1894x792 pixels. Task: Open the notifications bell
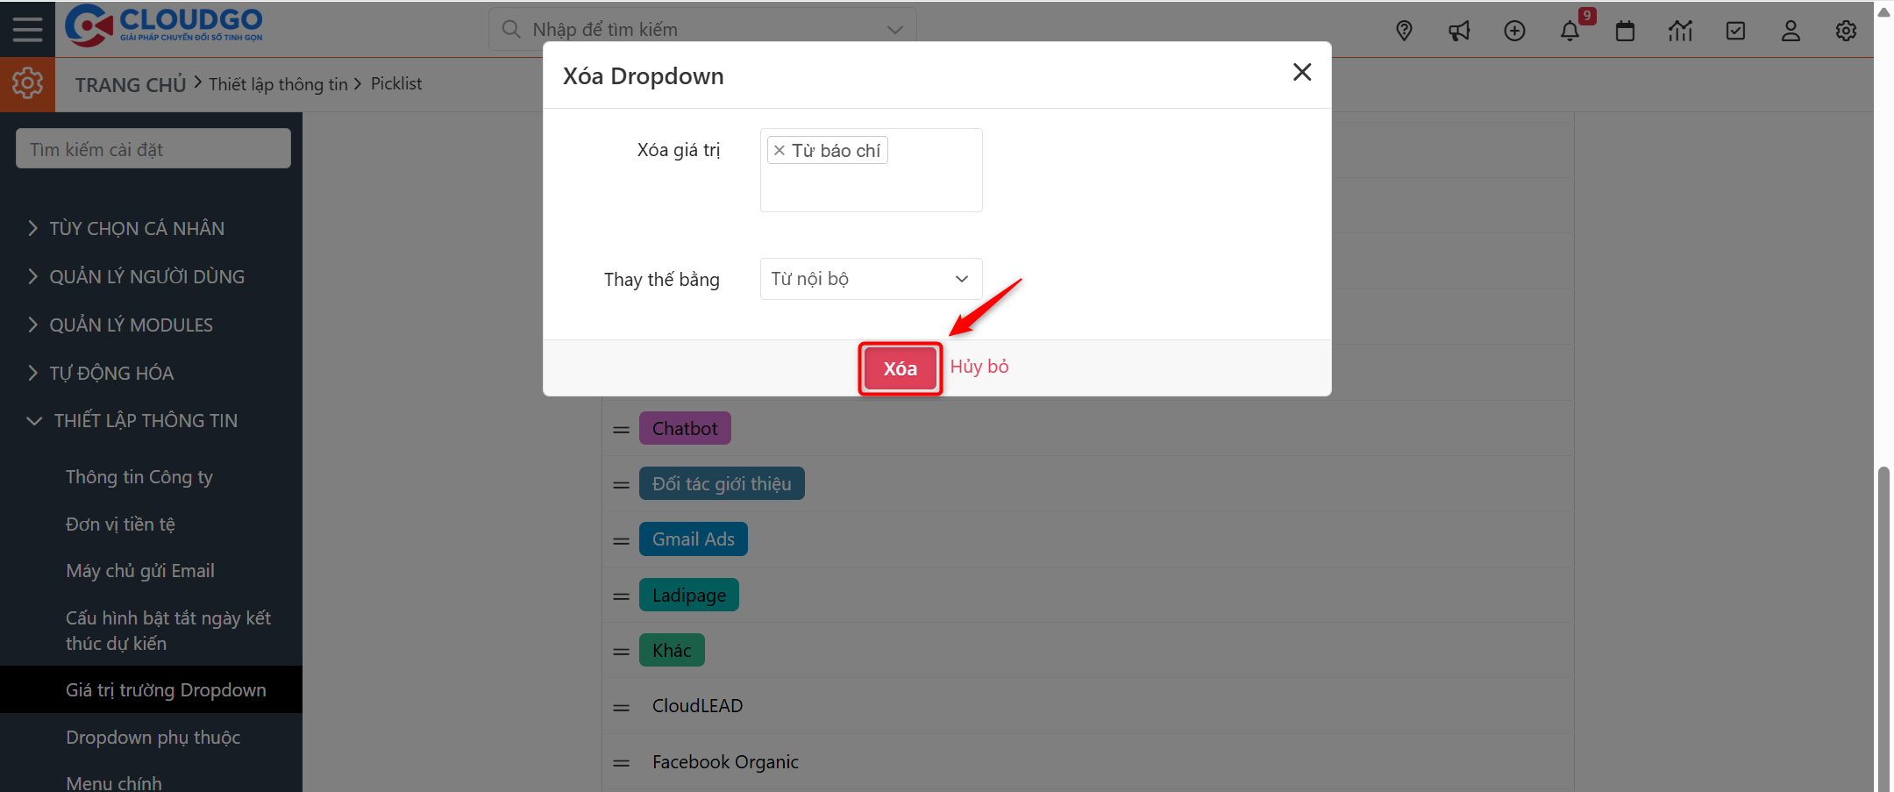(x=1570, y=31)
